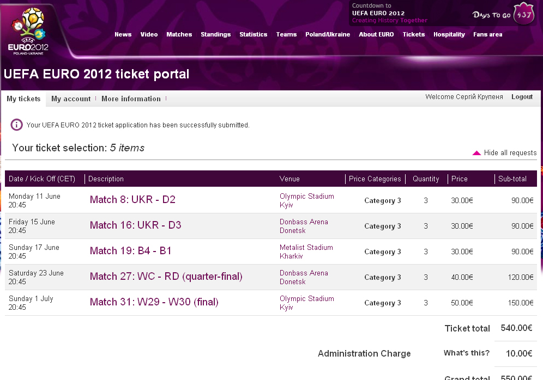Expand the My account dropdown menu
Viewport: 543px width, 380px height.
(71, 99)
